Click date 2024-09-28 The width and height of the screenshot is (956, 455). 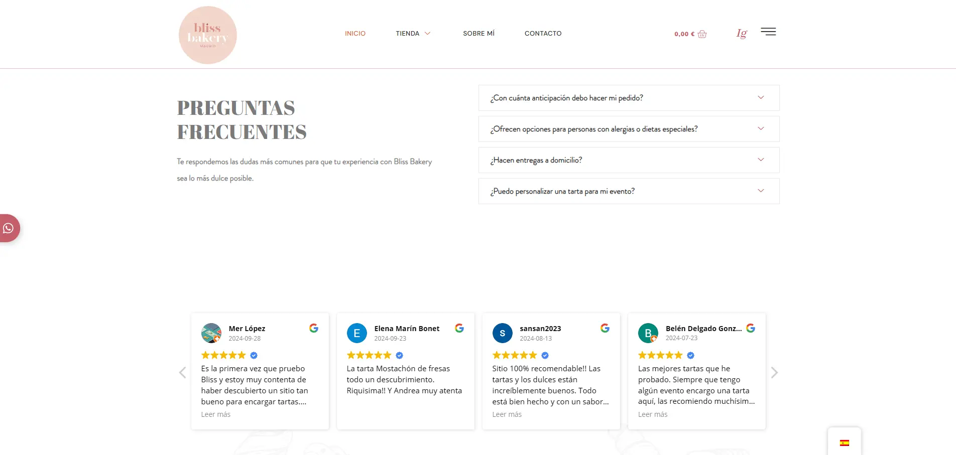[245, 339]
